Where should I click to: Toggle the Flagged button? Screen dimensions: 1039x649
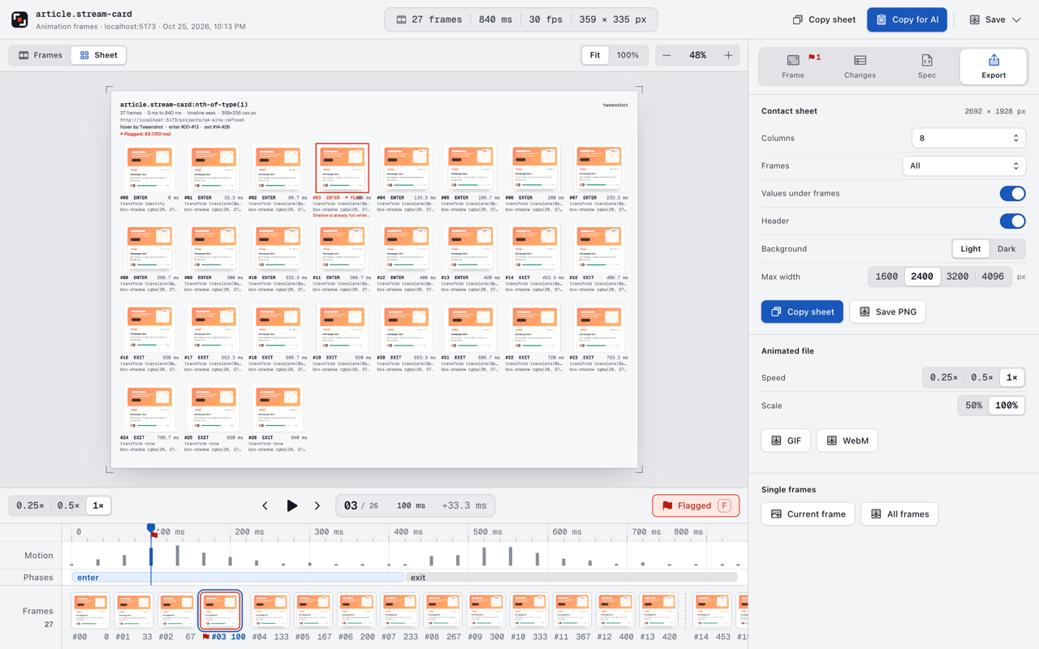(696, 505)
